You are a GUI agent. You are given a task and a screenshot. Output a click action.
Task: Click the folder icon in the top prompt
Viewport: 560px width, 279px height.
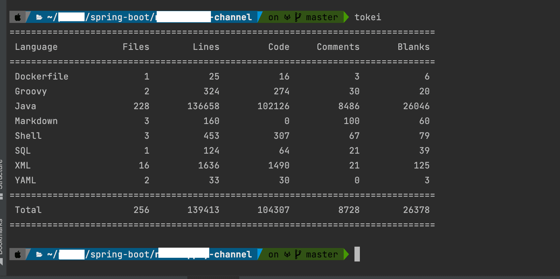[39, 17]
